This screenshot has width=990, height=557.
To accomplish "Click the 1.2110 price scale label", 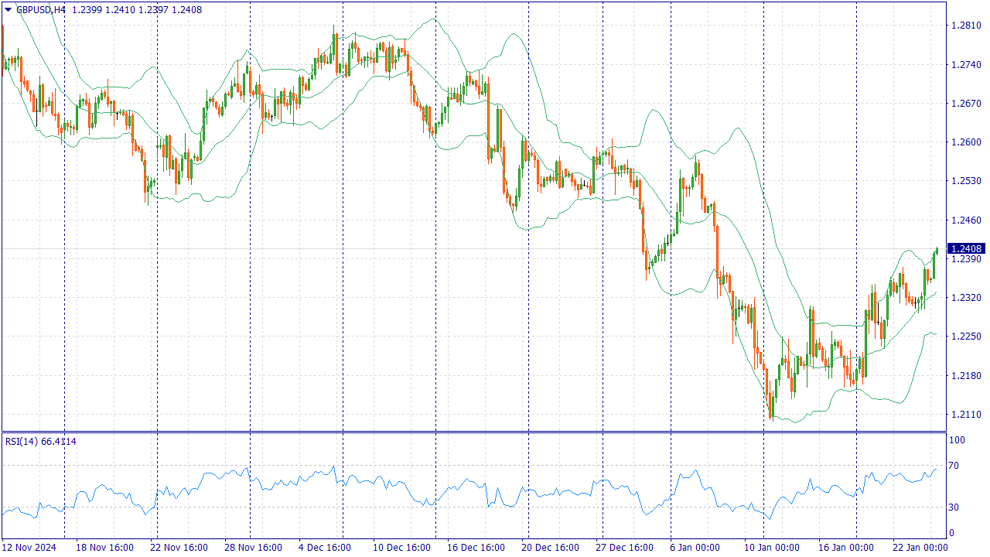I will (965, 415).
